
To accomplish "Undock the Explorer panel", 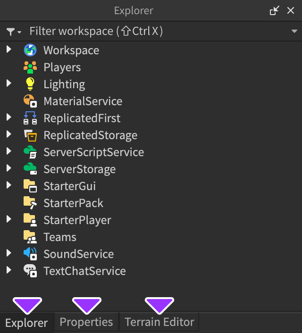I will 274,10.
